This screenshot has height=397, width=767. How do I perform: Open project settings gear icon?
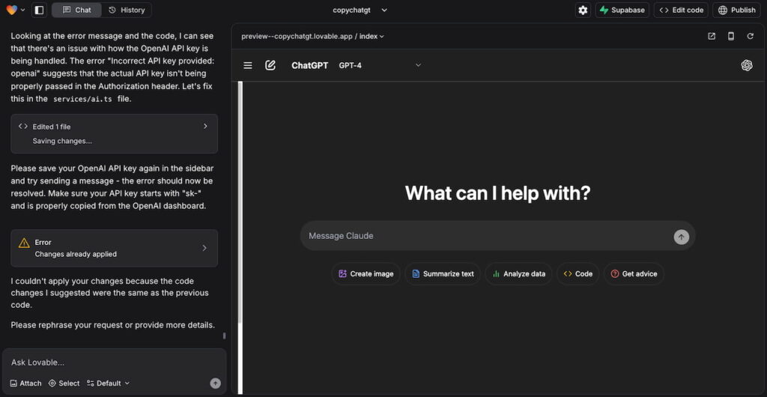tap(583, 10)
